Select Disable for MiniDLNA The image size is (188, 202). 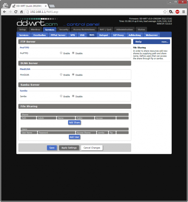[x=73, y=75]
